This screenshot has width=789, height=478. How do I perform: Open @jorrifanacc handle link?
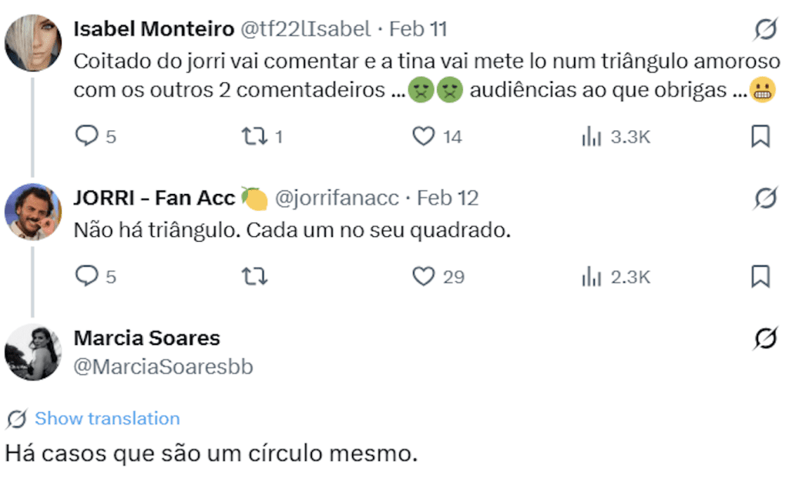[337, 198]
